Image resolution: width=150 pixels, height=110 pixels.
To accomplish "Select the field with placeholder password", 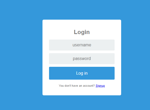I will click(82, 59).
